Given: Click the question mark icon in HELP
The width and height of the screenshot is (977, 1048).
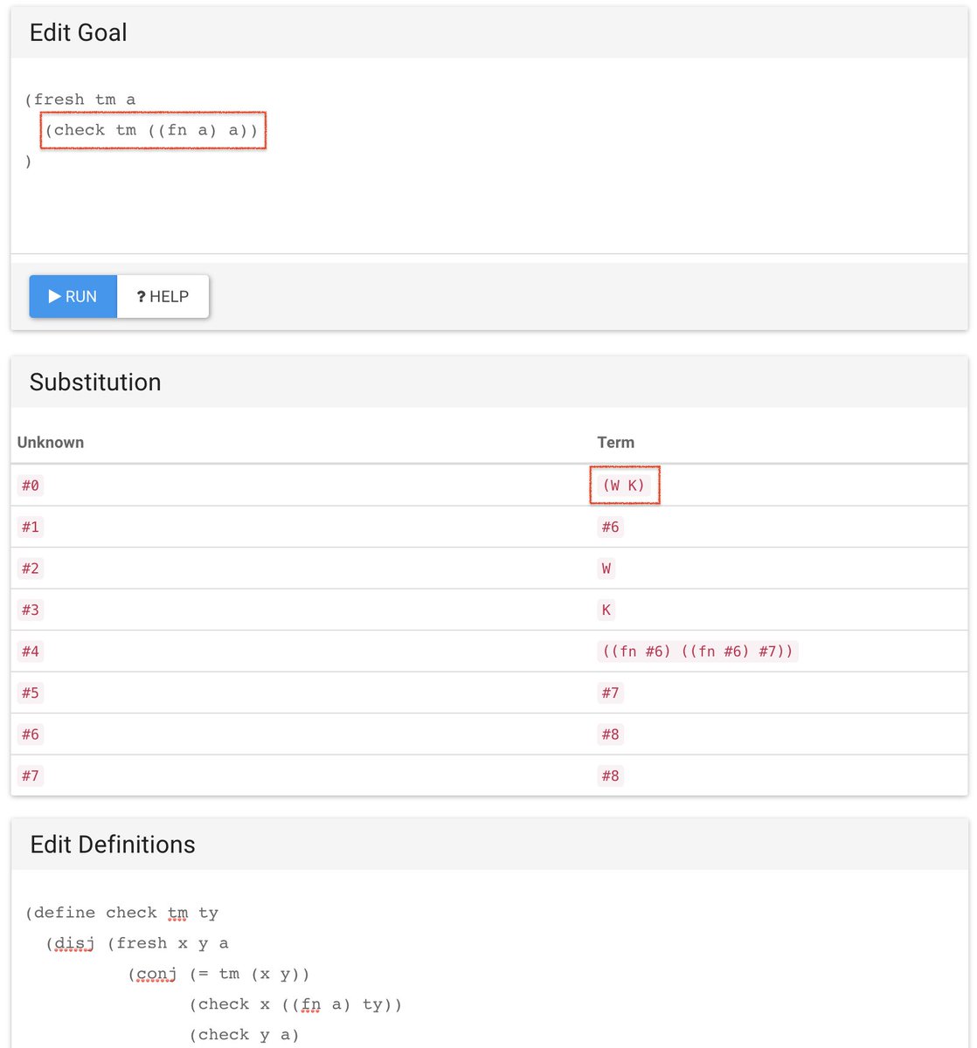Looking at the screenshot, I should pos(141,297).
